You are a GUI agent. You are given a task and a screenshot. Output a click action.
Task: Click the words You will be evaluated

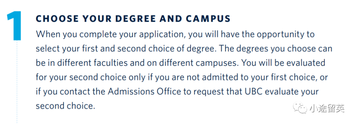283,63
